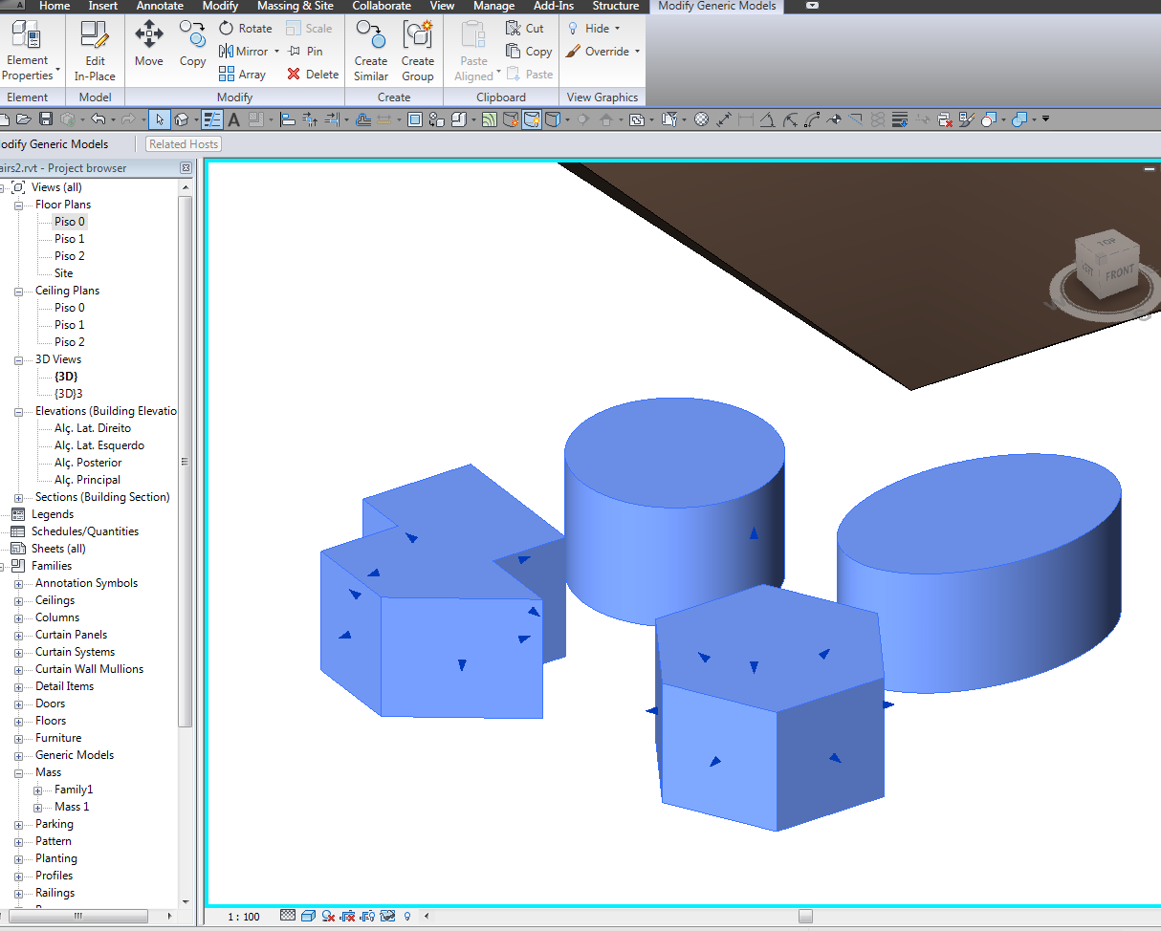Open the Manage menu tab
This screenshot has height=931, width=1161.
tap(493, 6)
